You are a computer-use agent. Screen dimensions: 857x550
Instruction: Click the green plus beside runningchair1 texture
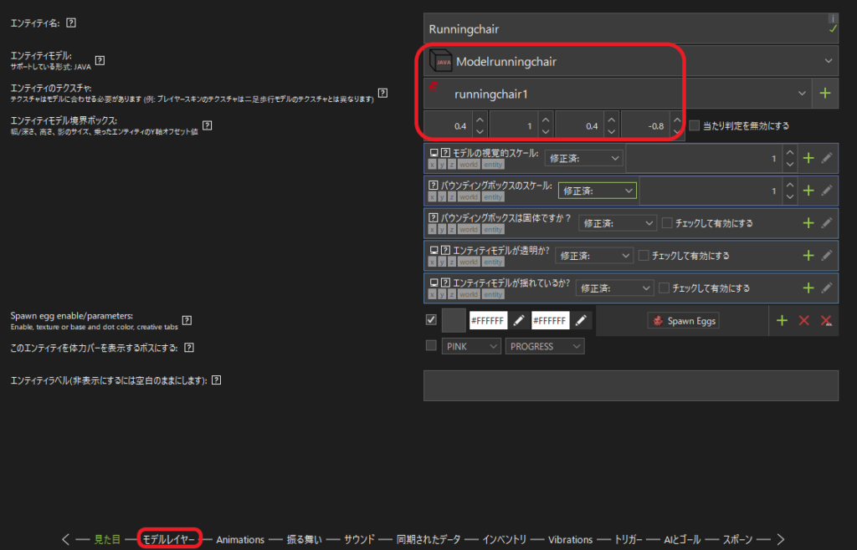coord(825,93)
